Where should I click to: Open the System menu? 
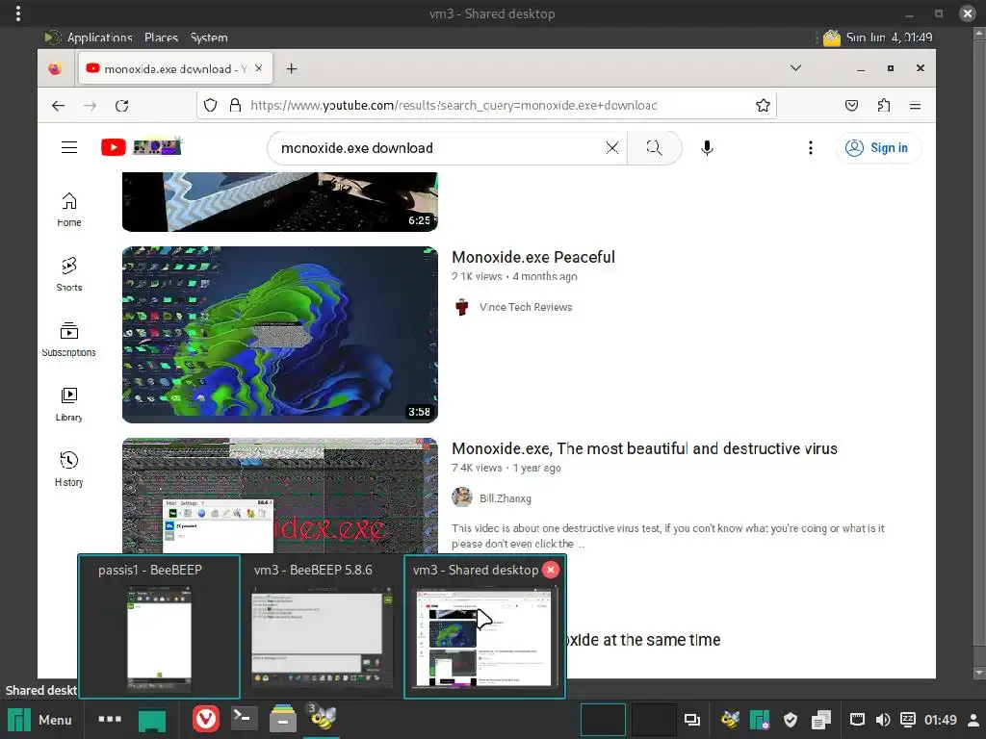point(209,38)
